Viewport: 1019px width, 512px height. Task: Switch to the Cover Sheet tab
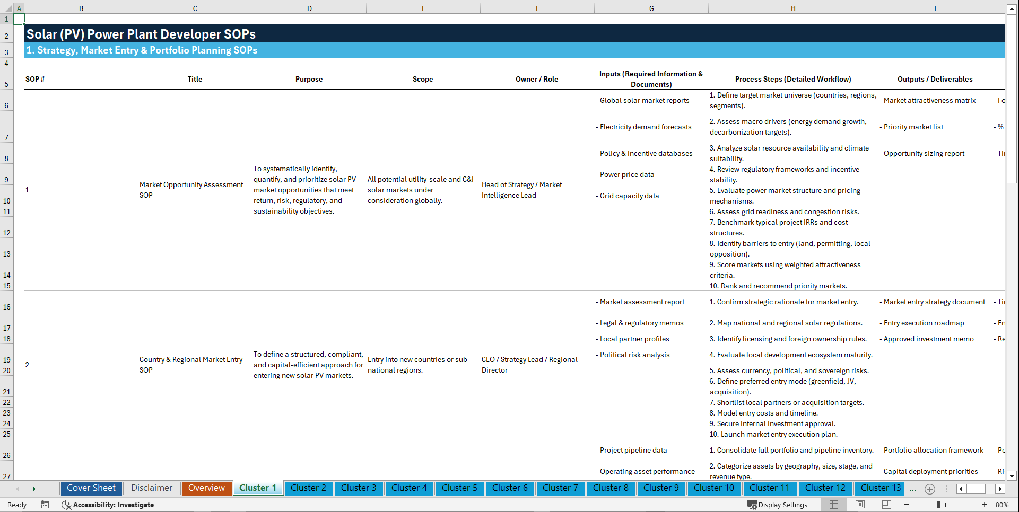coord(91,488)
